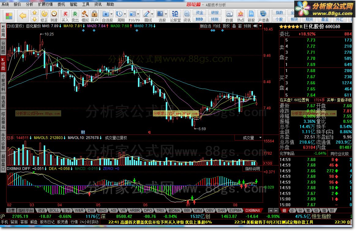Click the down arrow navigation icon
The image size is (356, 231).
[x=35, y=19]
